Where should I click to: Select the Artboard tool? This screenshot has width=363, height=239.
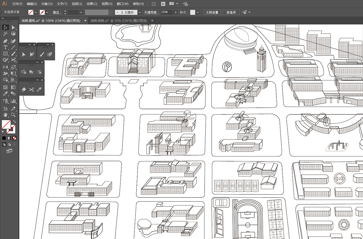[x=5, y=108]
